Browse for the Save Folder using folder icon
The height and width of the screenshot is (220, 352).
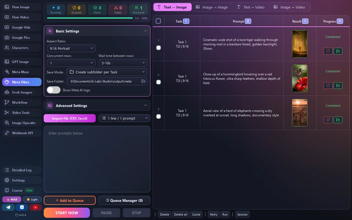(x=143, y=81)
